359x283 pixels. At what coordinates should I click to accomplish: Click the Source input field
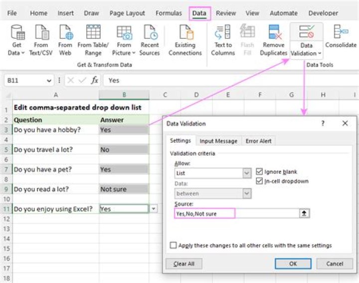204,214
